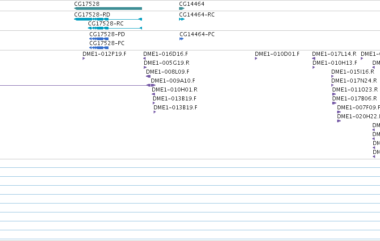Select the CG17528-RC transcript label
Viewport: 380px width, 241px height.
coord(106,24)
